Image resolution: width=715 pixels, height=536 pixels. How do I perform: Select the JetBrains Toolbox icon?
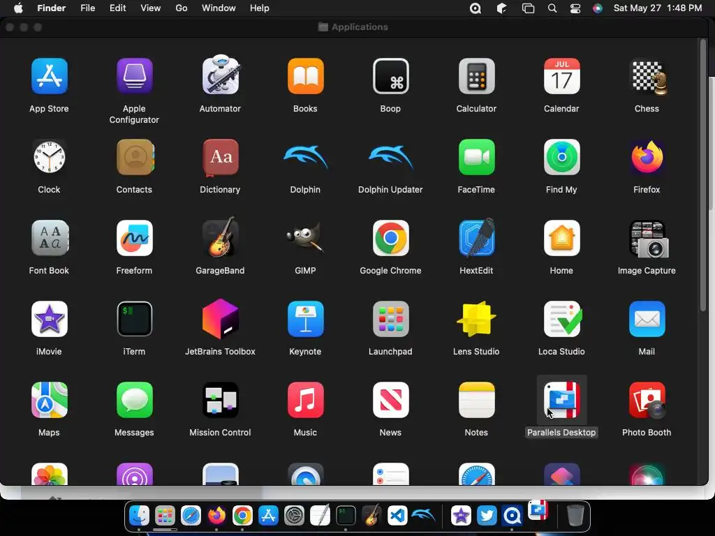220,318
